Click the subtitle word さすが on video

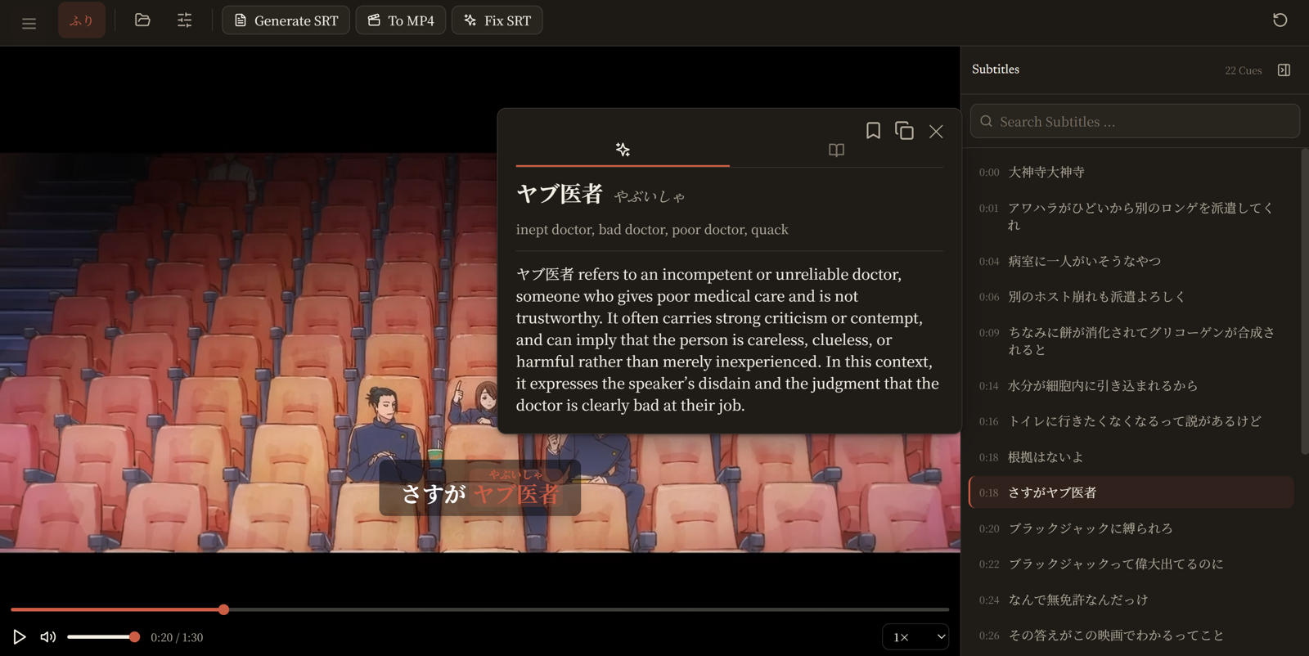click(x=434, y=494)
